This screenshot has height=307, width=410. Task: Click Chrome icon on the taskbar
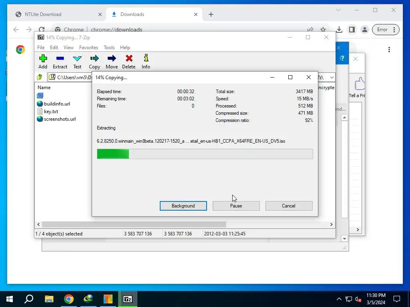(x=69, y=299)
